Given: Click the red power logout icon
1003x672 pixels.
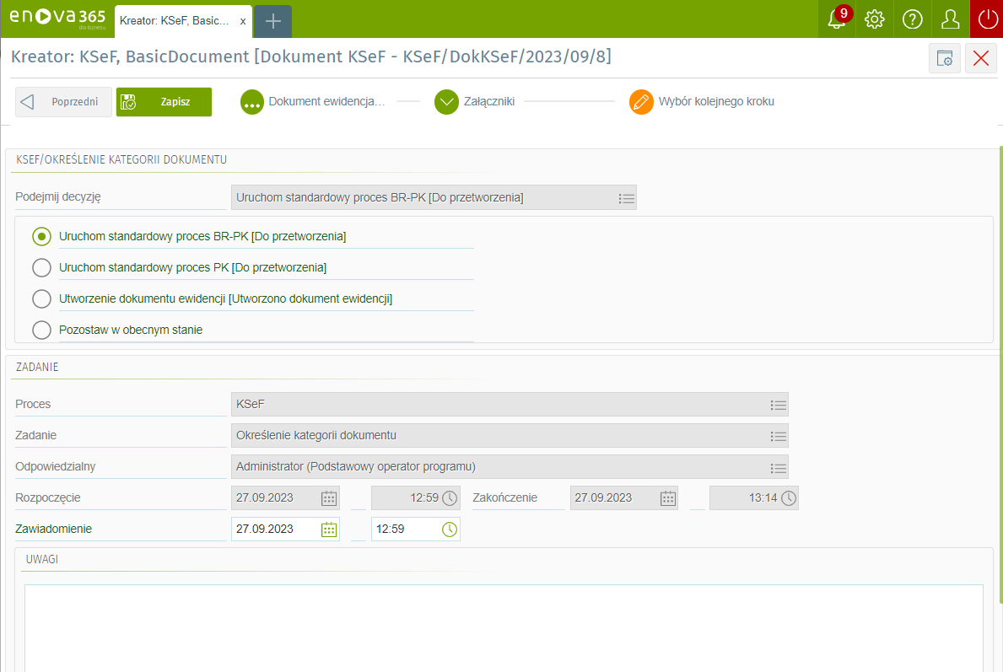Looking at the screenshot, I should (x=987, y=19).
